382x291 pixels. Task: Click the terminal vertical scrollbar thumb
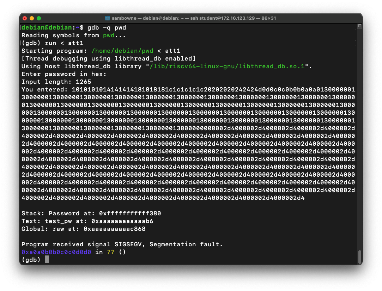(x=359, y=257)
